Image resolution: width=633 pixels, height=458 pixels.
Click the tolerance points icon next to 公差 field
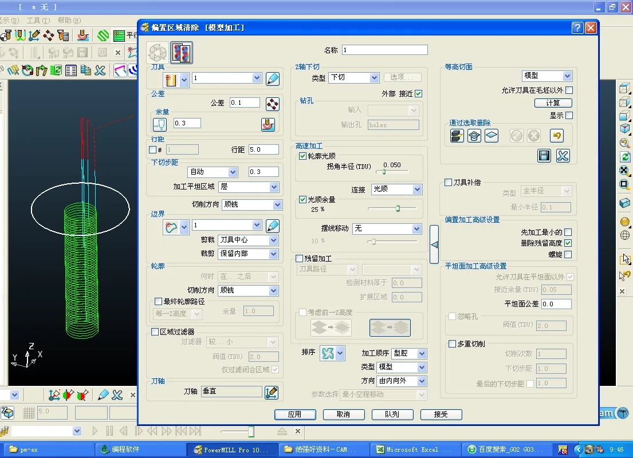(272, 103)
